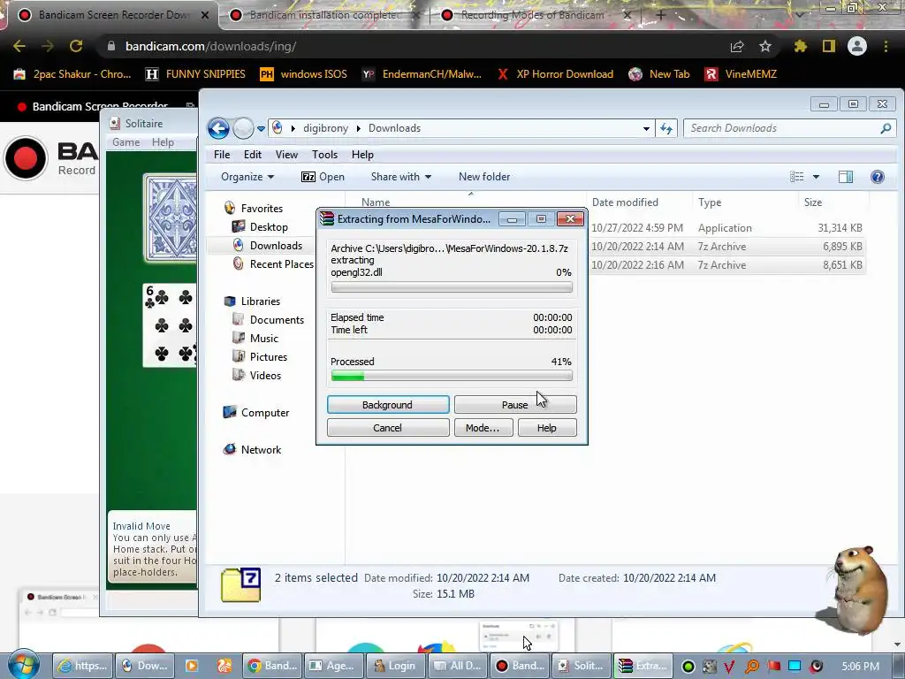Image resolution: width=905 pixels, height=679 pixels.
Task: Open the File menu in Explorer
Action: pyautogui.click(x=222, y=155)
